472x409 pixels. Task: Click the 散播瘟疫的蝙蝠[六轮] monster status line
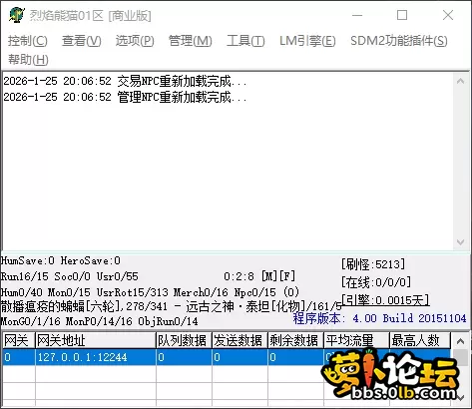(172, 306)
